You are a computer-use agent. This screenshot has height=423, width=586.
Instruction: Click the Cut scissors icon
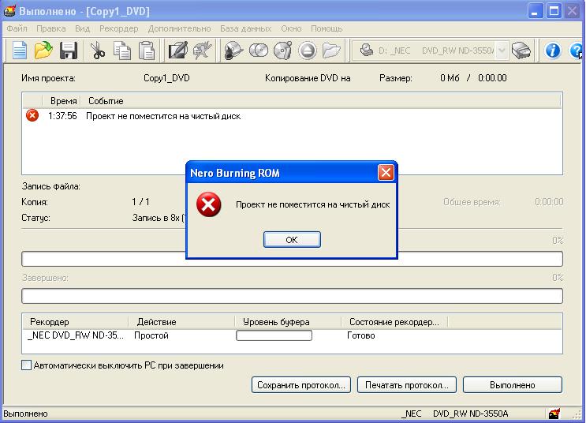(98, 51)
